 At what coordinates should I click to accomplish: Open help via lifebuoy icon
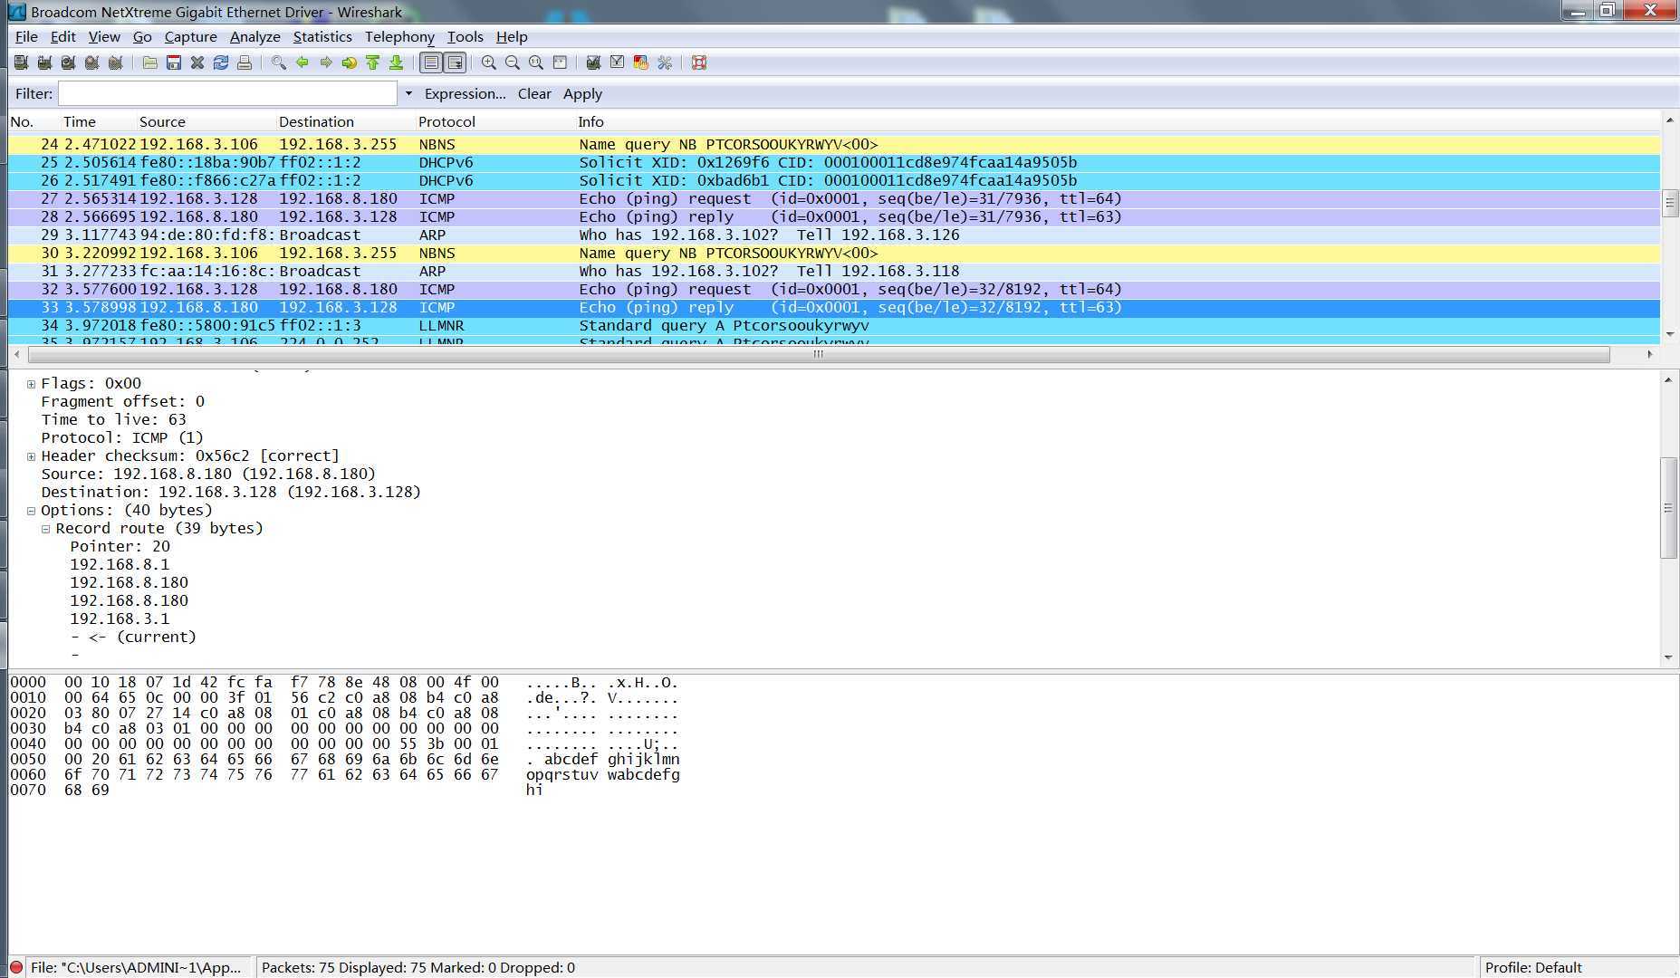(699, 62)
